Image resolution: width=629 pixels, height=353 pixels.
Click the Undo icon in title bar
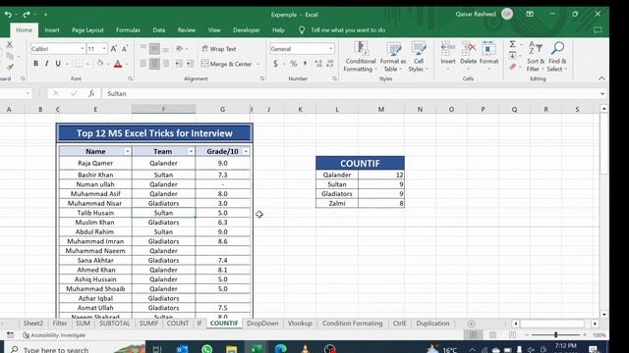8,15
